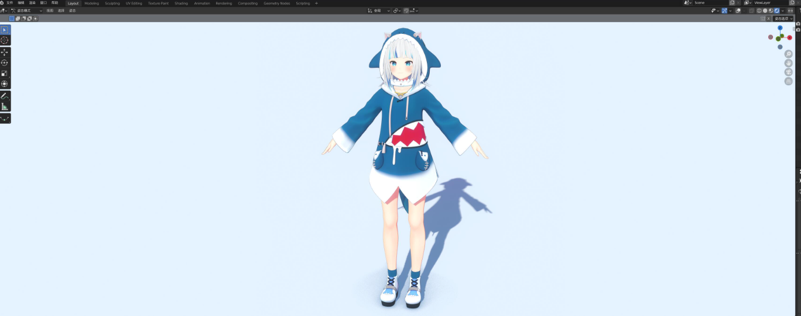Select the Measure ruler tool
Image resolution: width=801 pixels, height=316 pixels.
coord(5,106)
